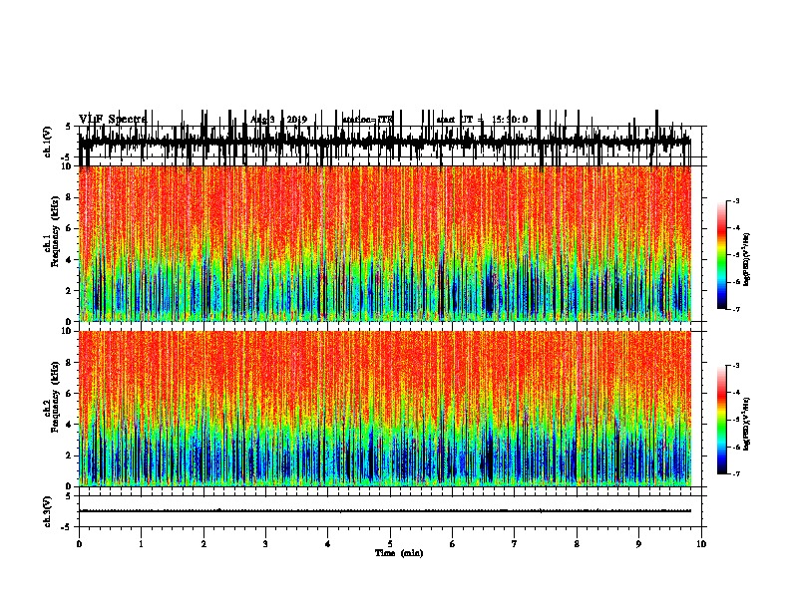Click the '6' kHz tick on ch.1 spectrogram
The image size is (790, 610).
click(x=69, y=228)
